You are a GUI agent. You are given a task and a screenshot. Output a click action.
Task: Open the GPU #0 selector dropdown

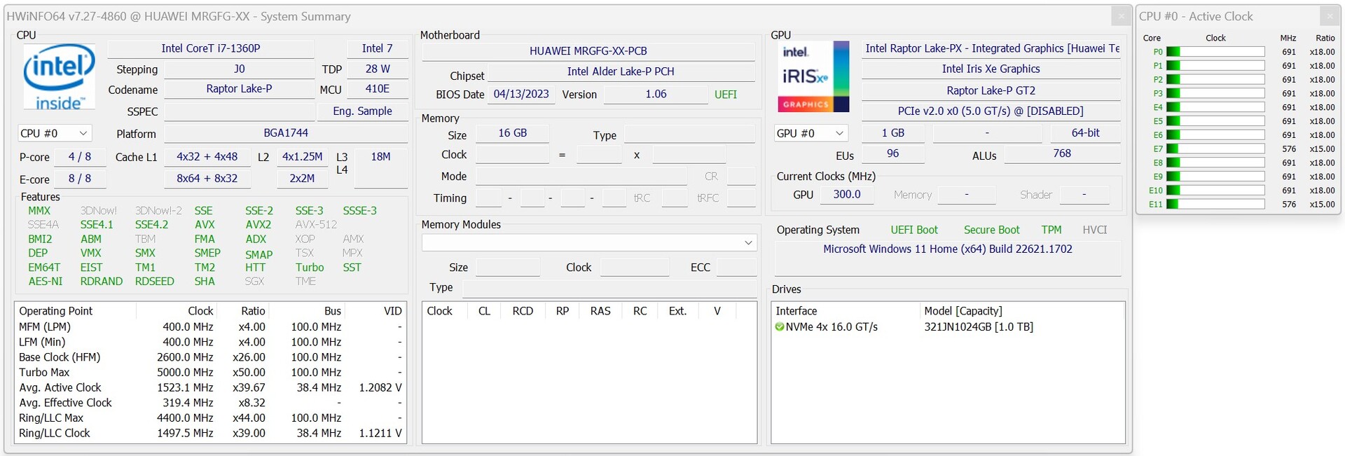811,133
